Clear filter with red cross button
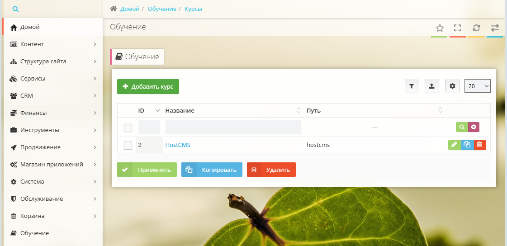 474,128
